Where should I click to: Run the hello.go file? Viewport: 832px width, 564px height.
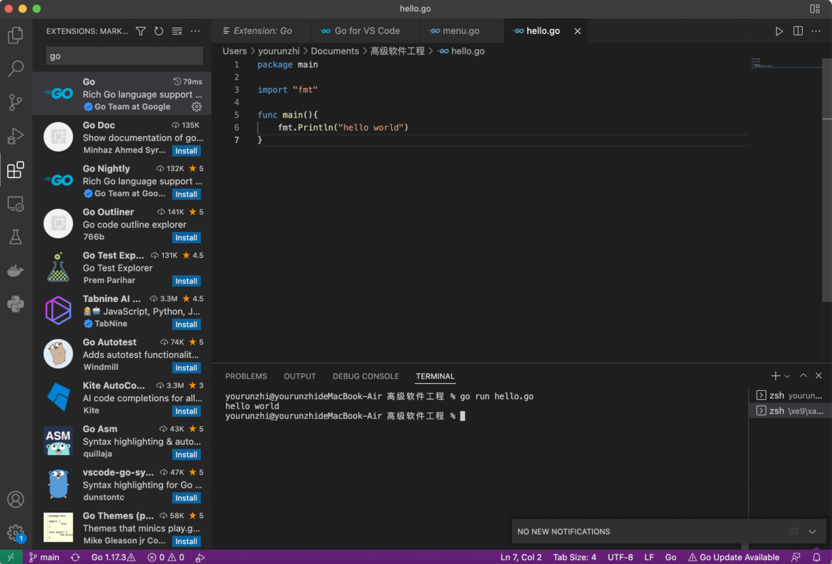tap(779, 31)
